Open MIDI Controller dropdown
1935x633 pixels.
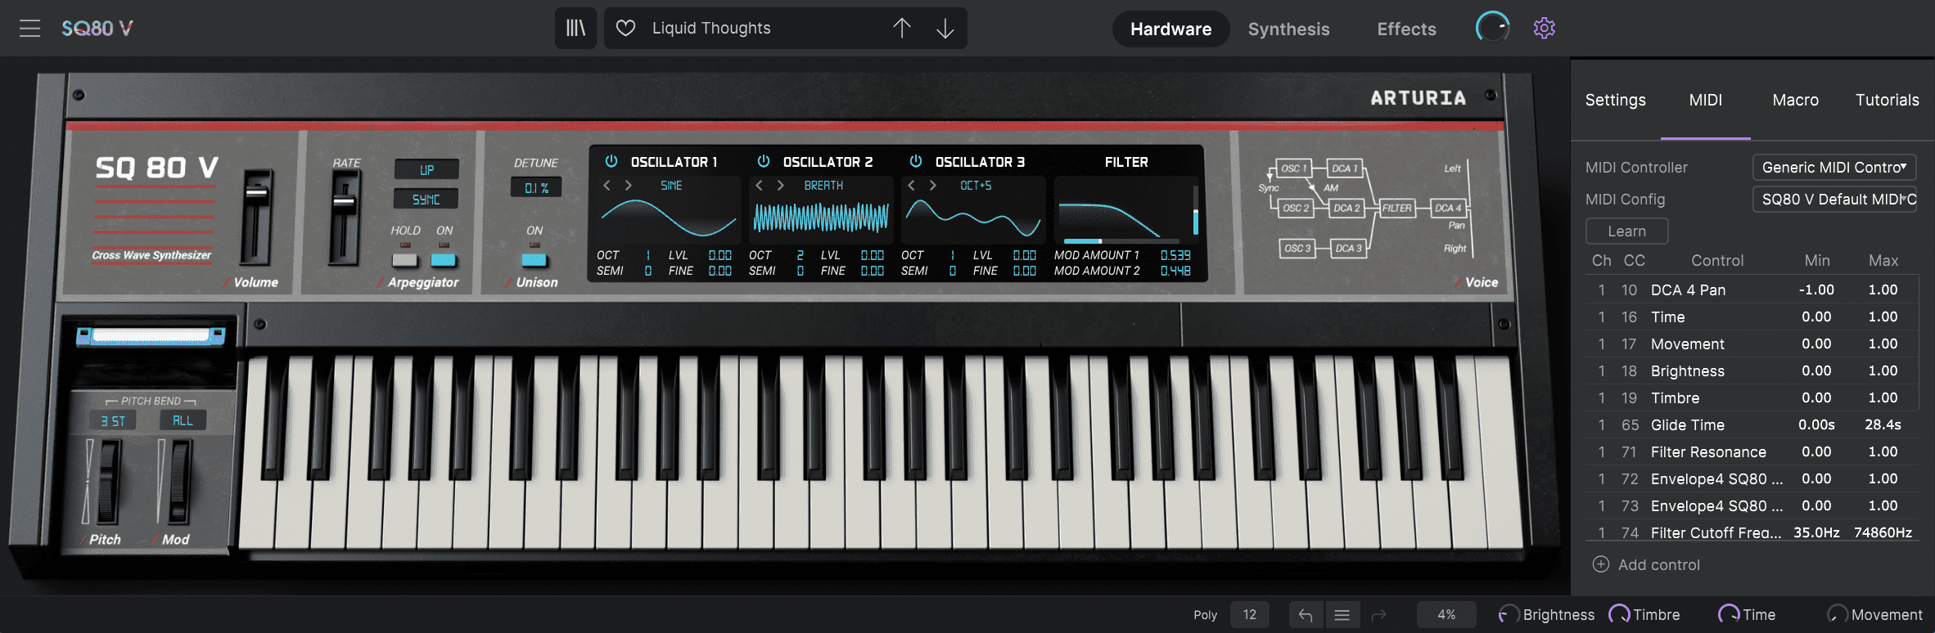pyautogui.click(x=1834, y=167)
